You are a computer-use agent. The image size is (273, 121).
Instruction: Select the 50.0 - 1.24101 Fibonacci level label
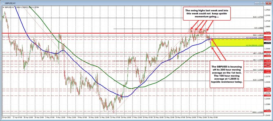pos(258,70)
